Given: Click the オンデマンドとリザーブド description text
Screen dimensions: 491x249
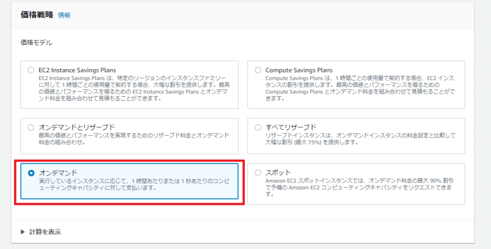Looking at the screenshot, I should [134, 139].
